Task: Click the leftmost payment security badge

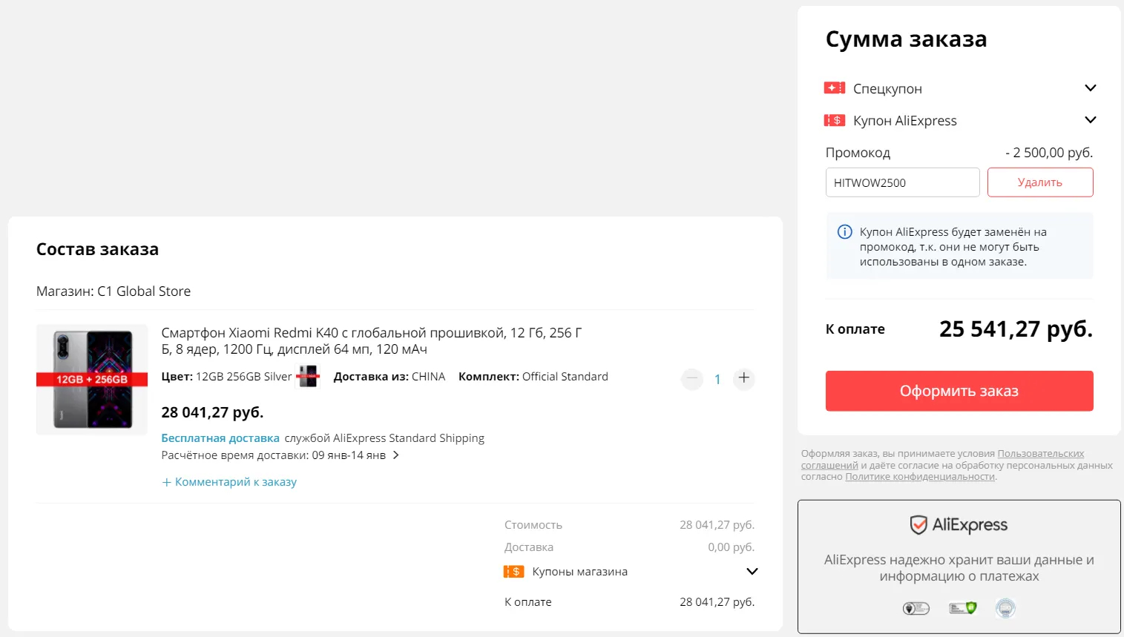Action: coord(916,608)
